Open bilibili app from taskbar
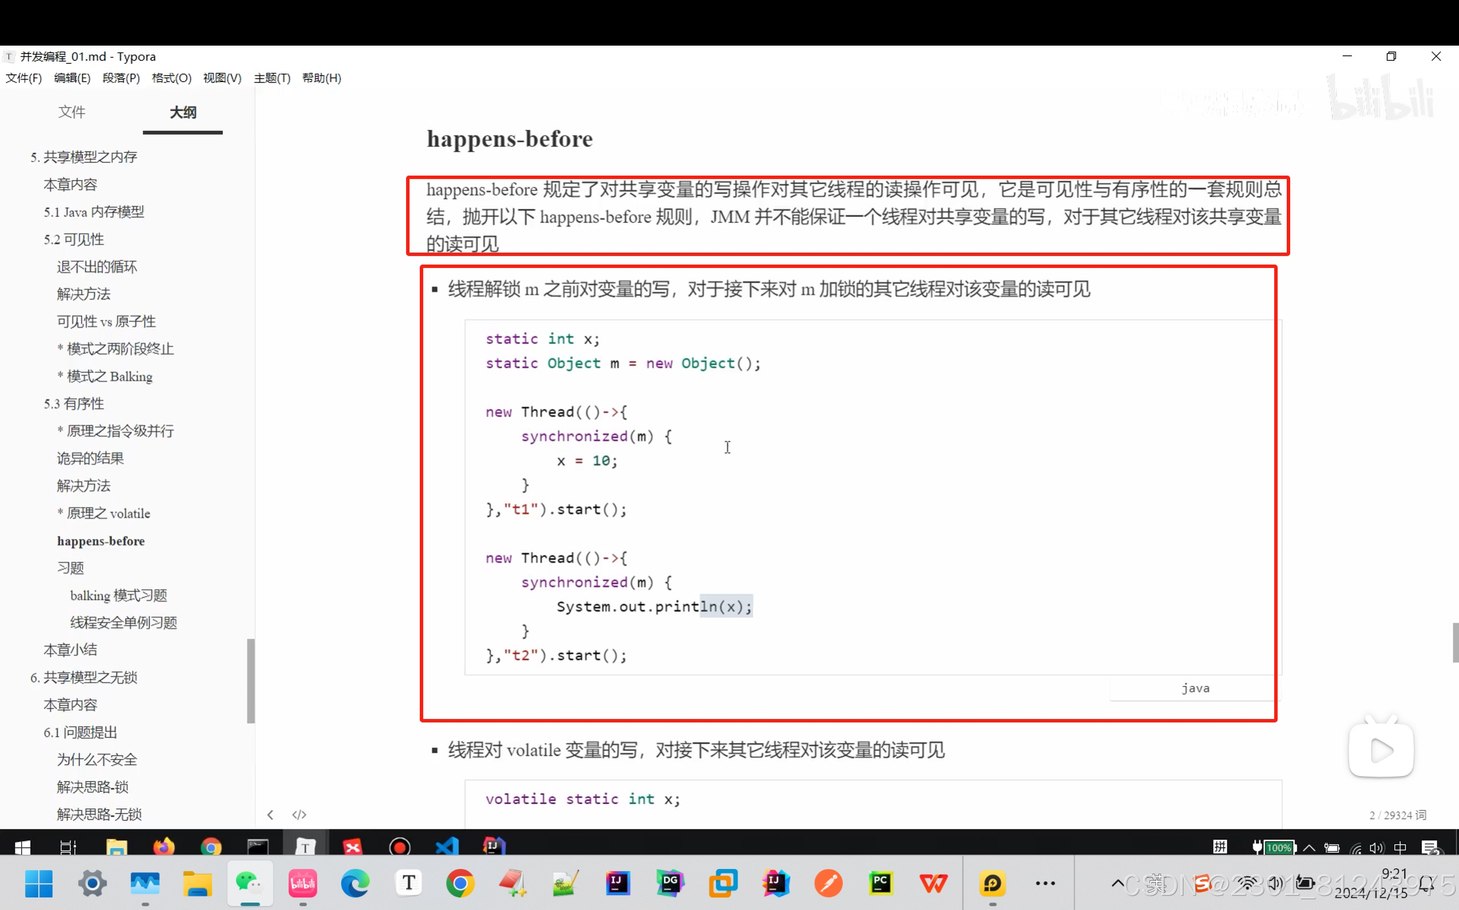The image size is (1459, 910). click(303, 883)
